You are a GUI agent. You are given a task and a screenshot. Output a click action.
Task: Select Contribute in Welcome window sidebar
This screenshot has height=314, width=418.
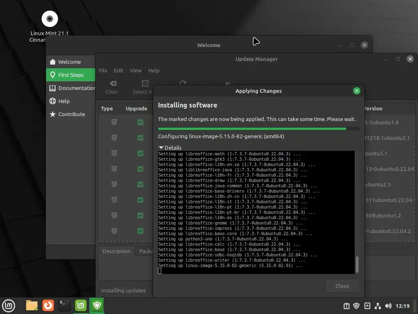pos(70,114)
